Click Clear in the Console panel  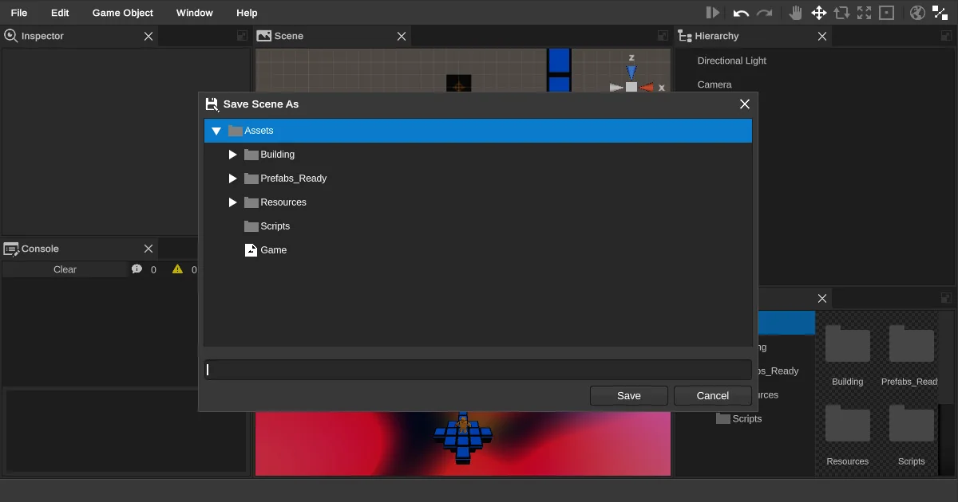[64, 269]
